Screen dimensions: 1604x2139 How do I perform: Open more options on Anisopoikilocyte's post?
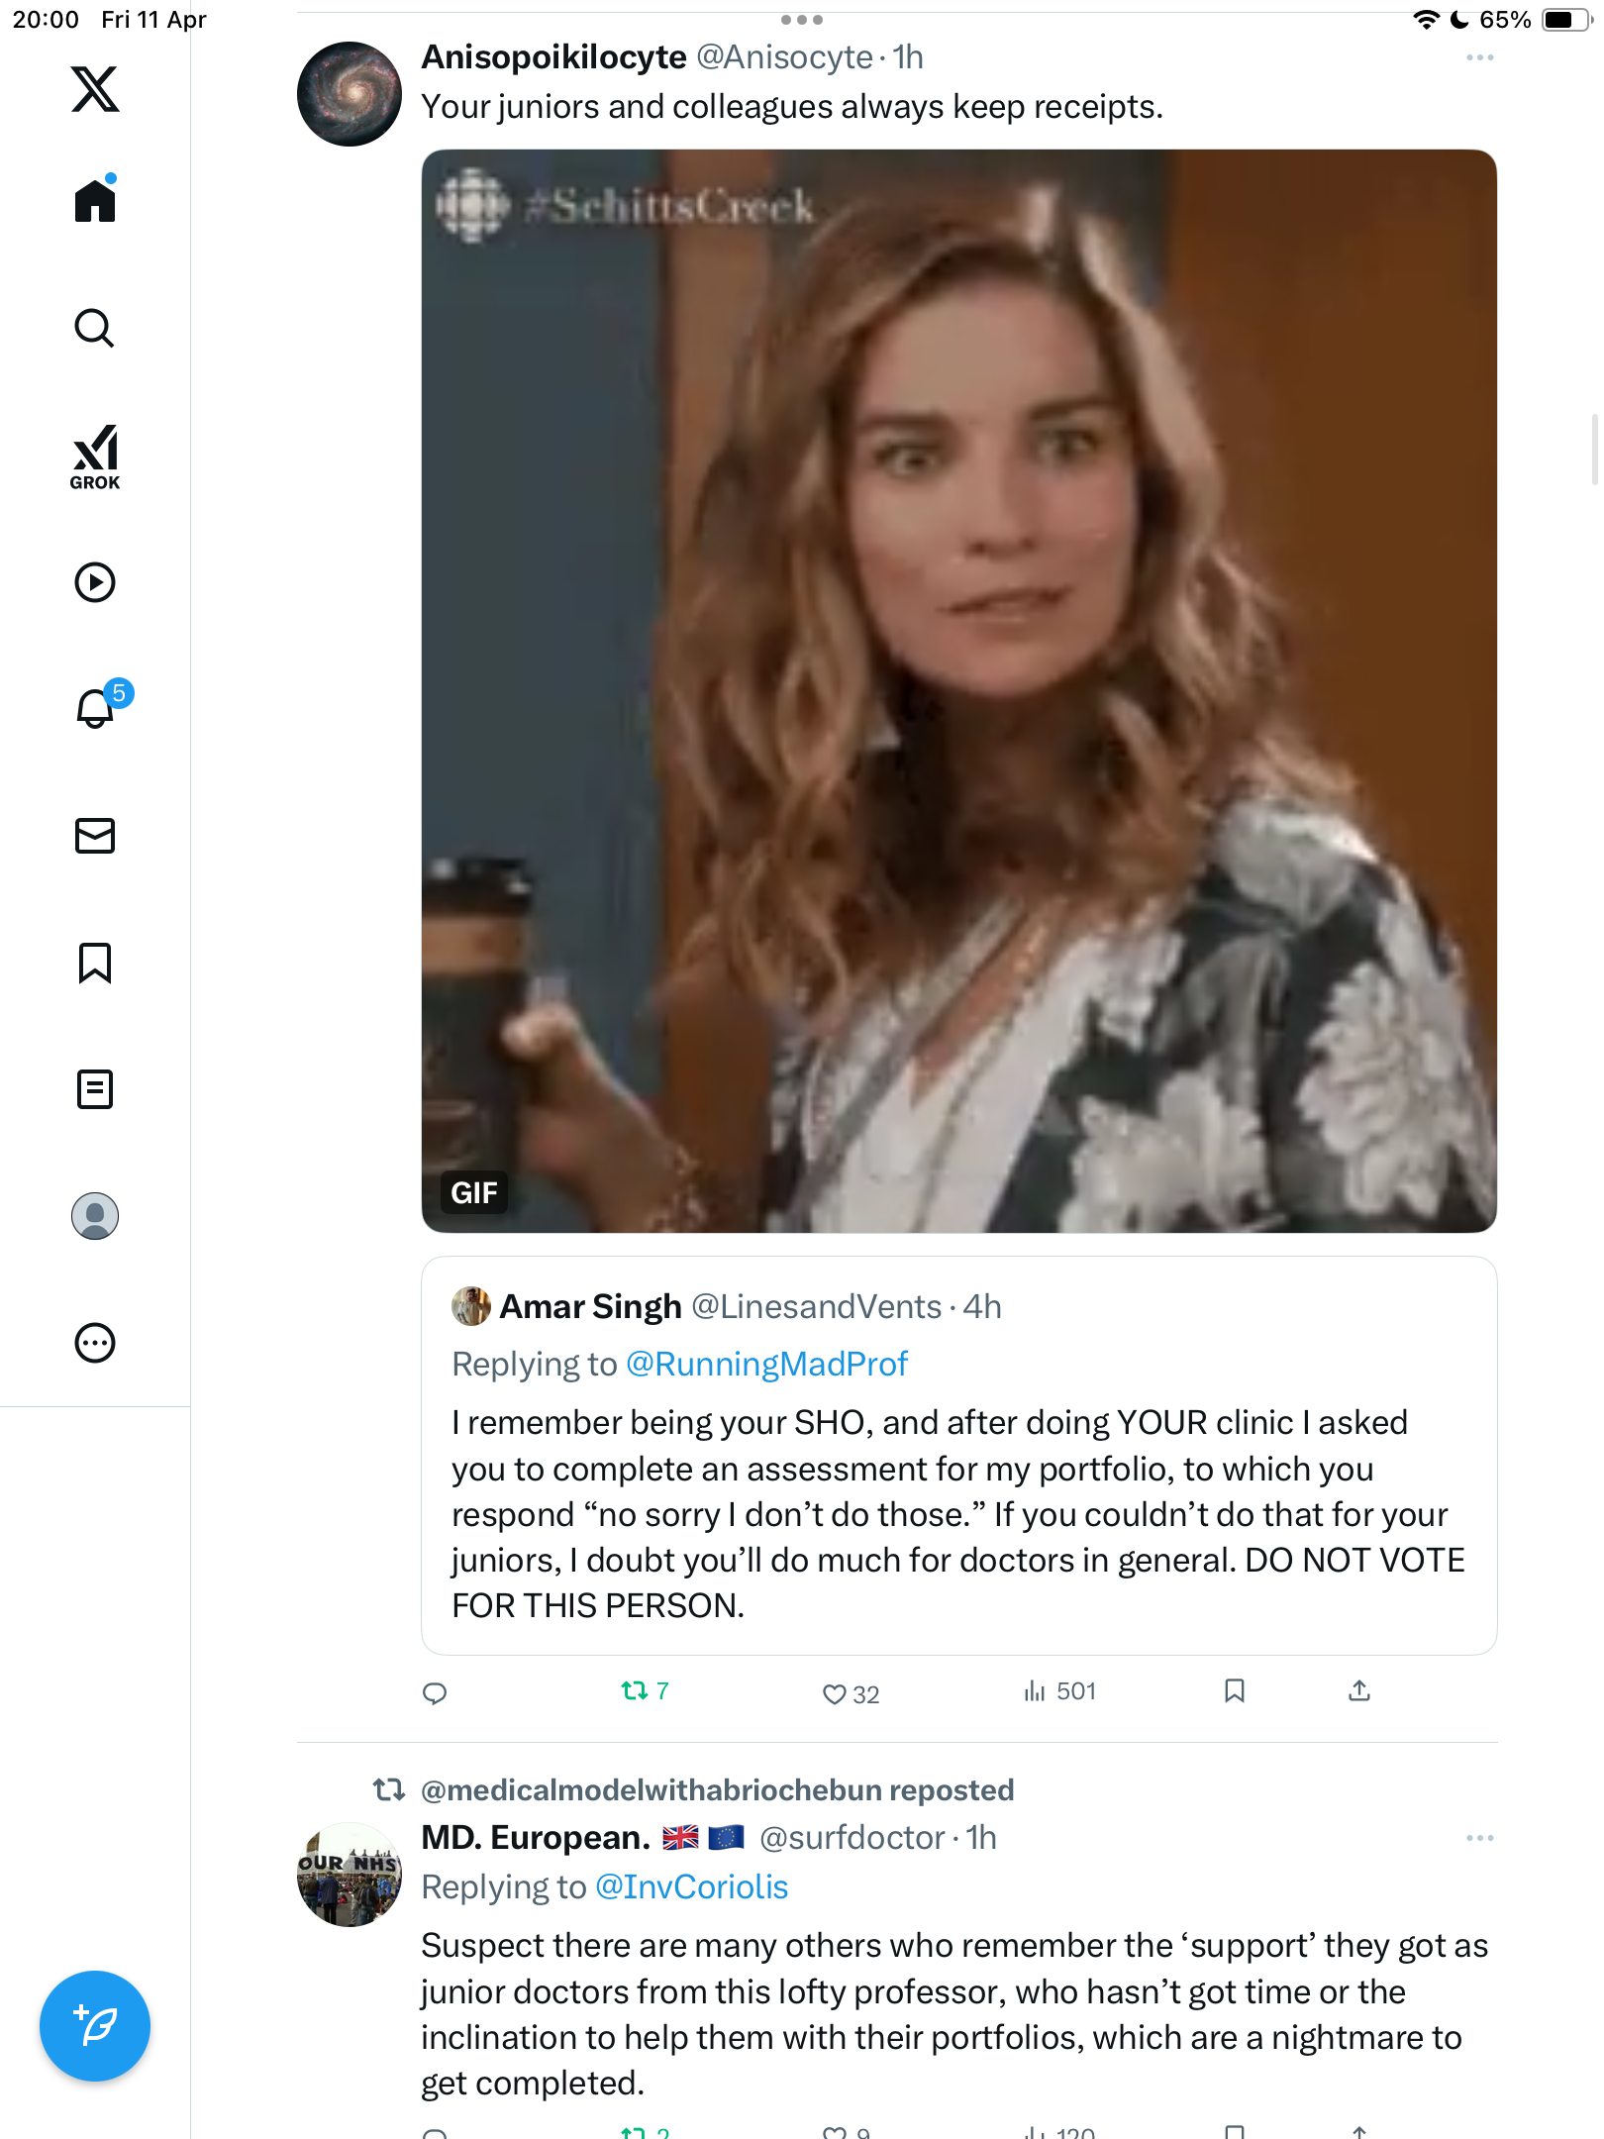click(x=1479, y=57)
